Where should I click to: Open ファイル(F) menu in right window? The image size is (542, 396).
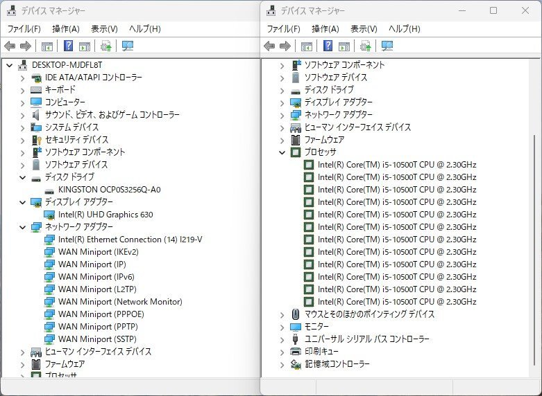pos(283,29)
